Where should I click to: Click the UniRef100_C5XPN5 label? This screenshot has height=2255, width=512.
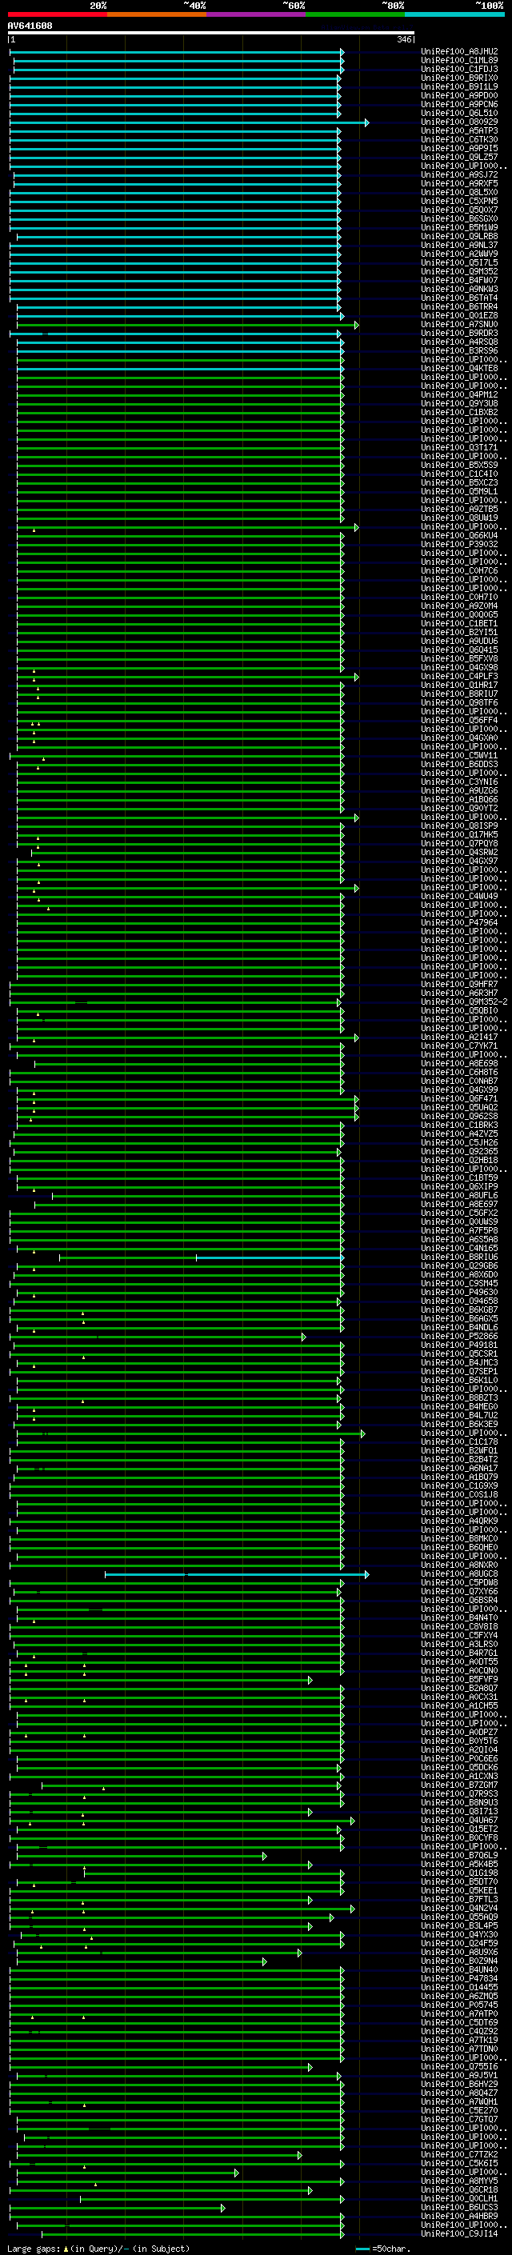(x=459, y=202)
